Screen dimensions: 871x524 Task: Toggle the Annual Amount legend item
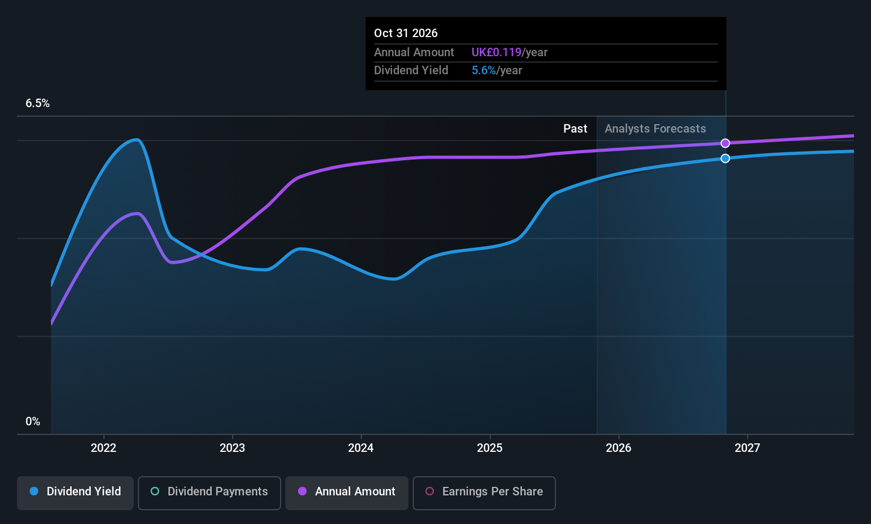[346, 492]
